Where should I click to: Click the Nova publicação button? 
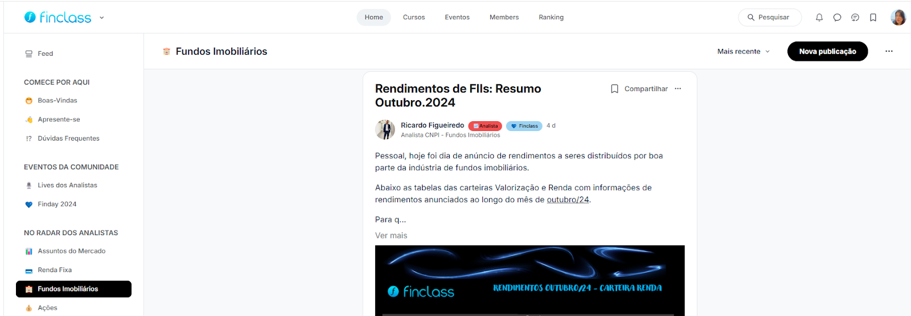tap(827, 51)
